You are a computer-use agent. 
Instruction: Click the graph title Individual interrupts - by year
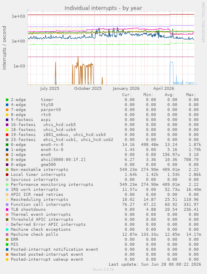pyautogui.click(x=103, y=8)
